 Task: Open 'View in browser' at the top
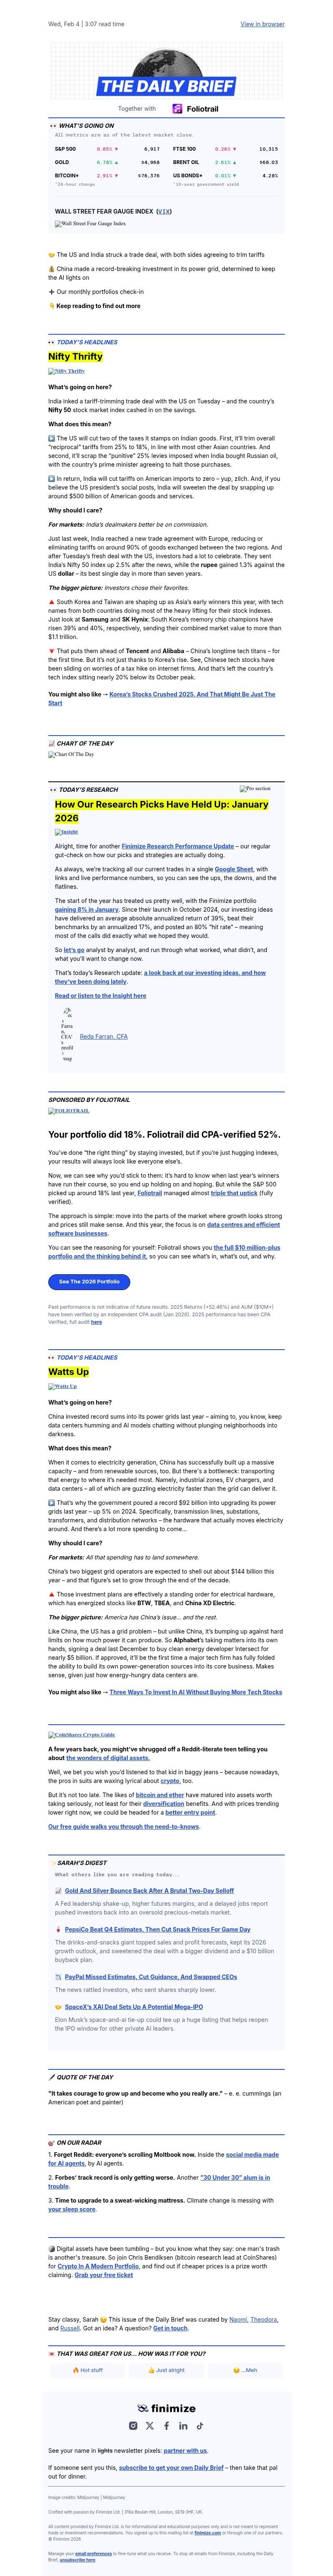click(263, 25)
